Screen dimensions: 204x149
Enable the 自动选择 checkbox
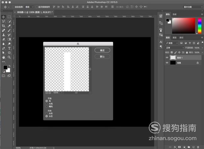pos(13,7)
